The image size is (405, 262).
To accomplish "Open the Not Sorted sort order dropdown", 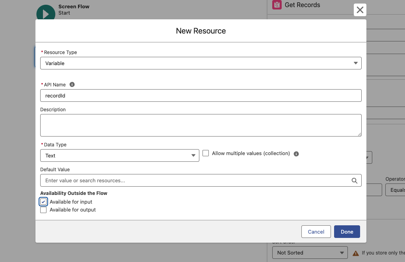I will tap(310, 253).
